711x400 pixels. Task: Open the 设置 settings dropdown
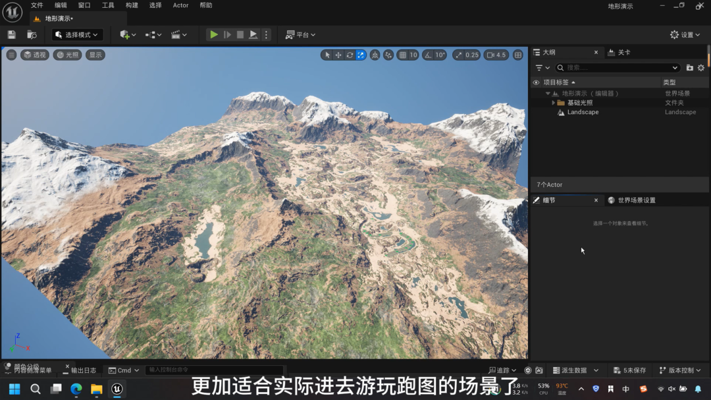[685, 35]
